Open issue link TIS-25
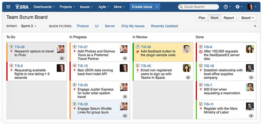262x125 pixels. (x=83, y=85)
